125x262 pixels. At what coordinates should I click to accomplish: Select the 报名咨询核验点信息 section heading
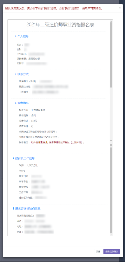click(28, 209)
